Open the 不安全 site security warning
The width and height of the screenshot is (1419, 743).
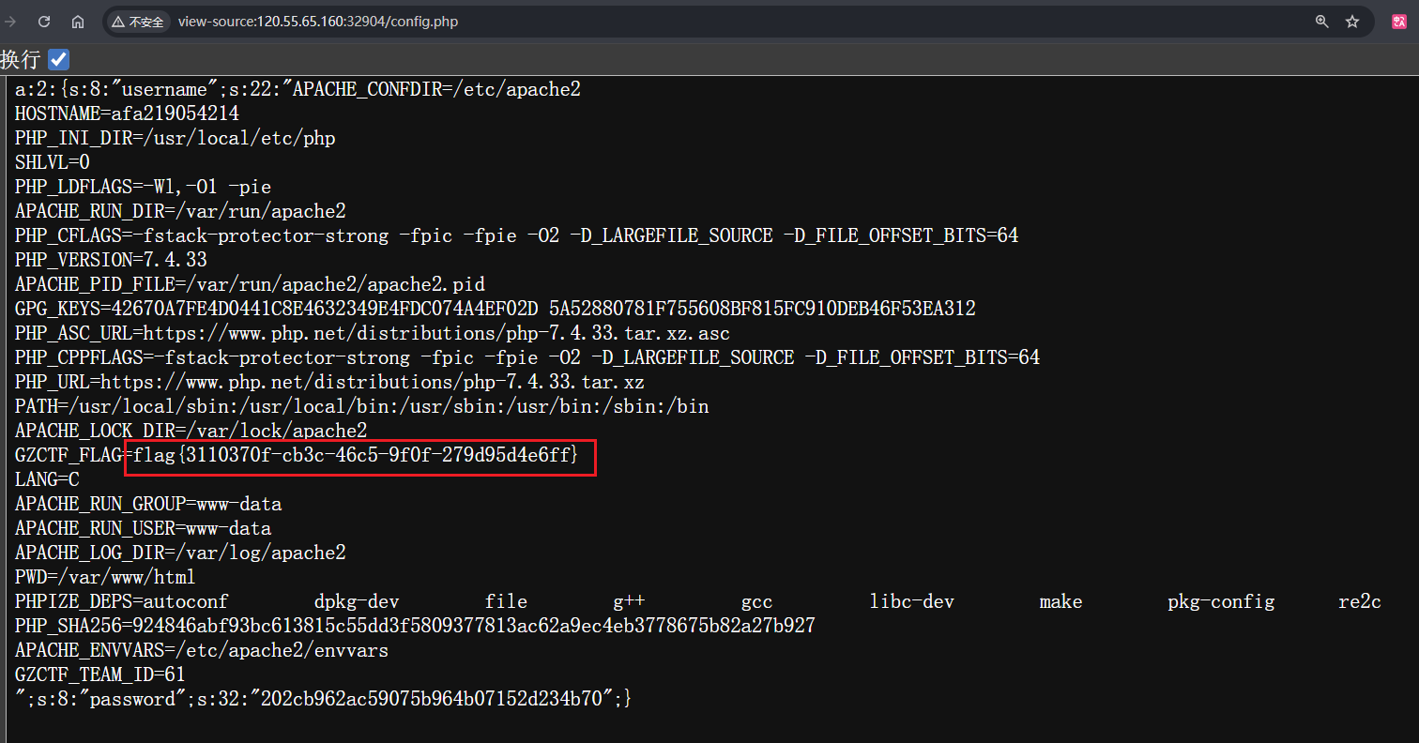[x=137, y=22]
